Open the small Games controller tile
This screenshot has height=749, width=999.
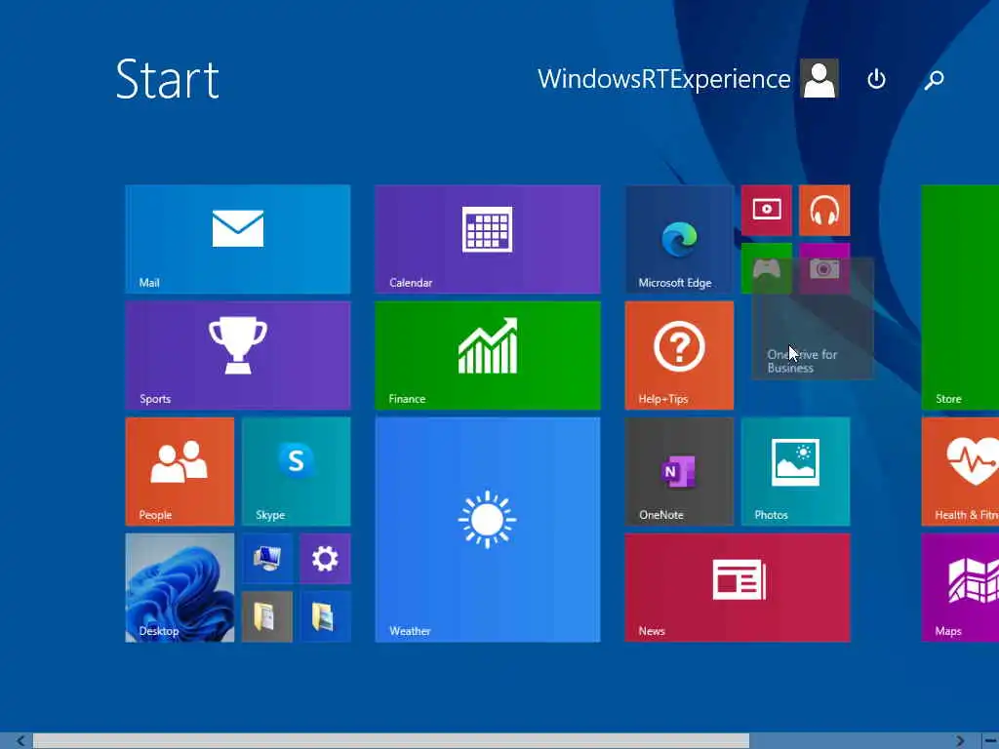(767, 268)
